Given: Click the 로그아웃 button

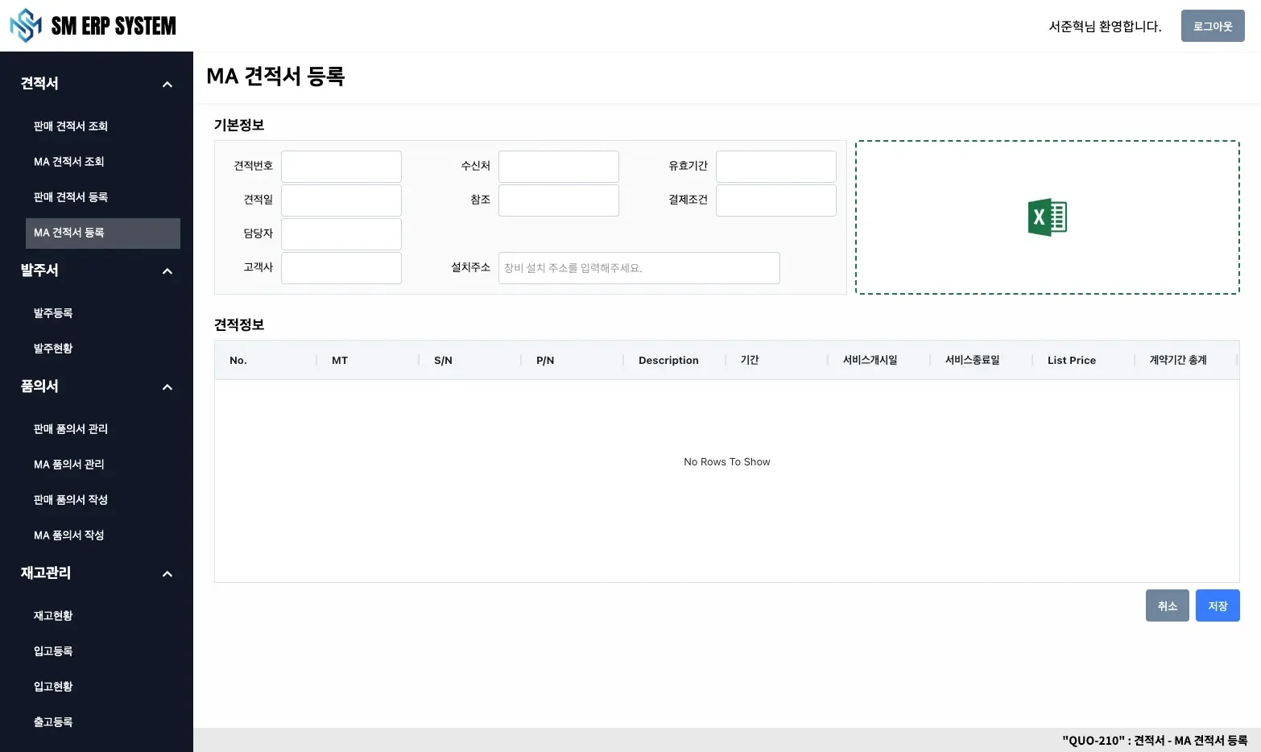Looking at the screenshot, I should point(1213,26).
